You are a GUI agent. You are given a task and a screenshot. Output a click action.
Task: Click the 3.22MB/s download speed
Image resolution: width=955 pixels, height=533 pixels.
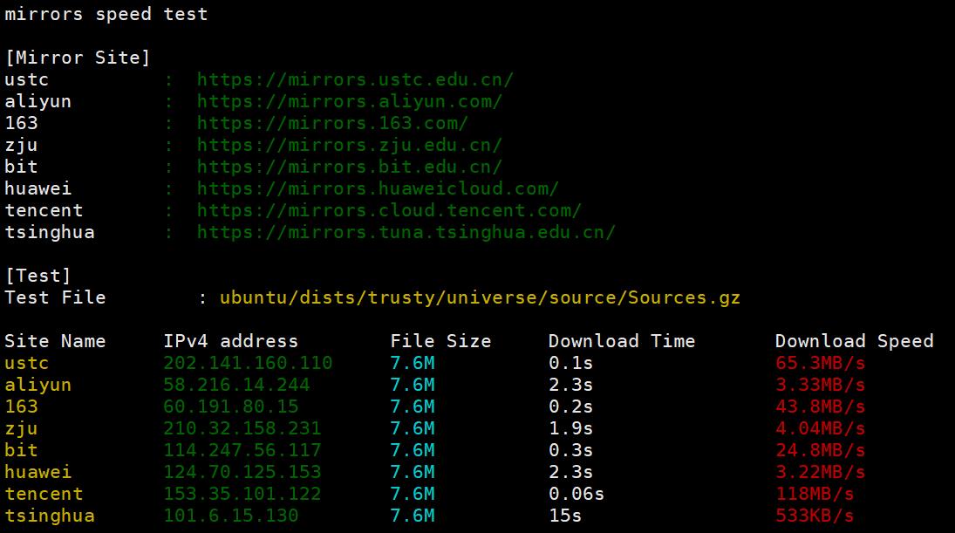click(x=820, y=472)
